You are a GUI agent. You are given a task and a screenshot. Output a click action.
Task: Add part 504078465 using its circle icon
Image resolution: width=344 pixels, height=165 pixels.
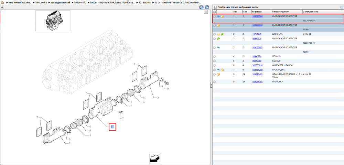(215, 75)
